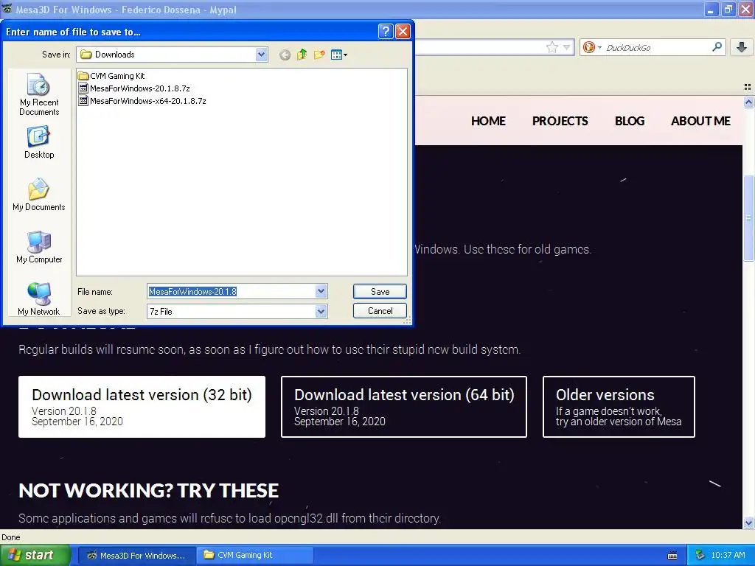
Task: Open the browser downloads arrow button
Action: 742,47
